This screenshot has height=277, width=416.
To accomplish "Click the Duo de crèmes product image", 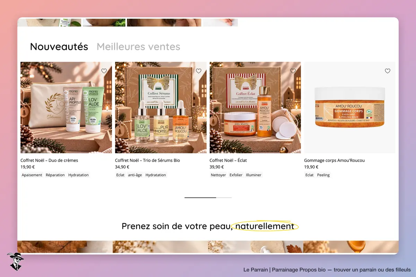I will [66, 107].
